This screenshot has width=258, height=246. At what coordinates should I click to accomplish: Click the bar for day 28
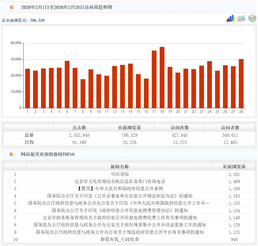(241, 83)
